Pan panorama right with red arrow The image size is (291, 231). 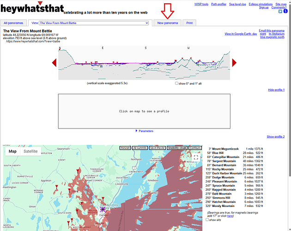(234, 63)
